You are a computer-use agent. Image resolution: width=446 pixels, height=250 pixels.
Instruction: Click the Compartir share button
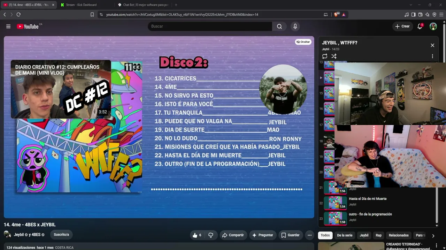(233, 235)
